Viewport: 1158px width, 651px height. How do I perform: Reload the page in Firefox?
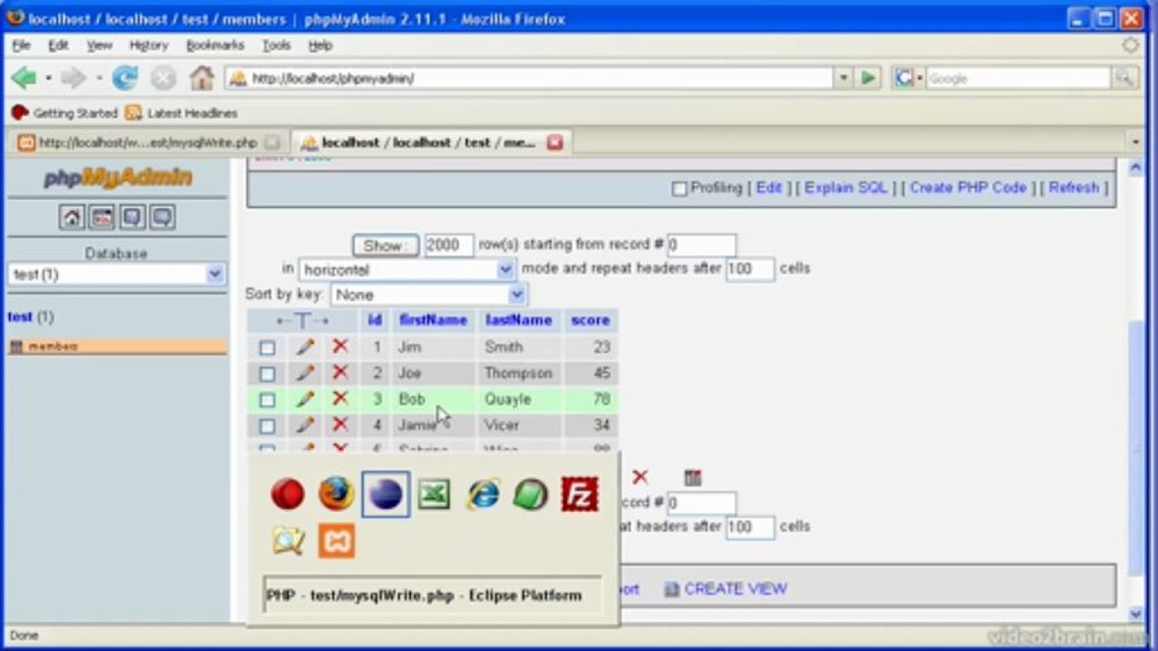pos(124,79)
